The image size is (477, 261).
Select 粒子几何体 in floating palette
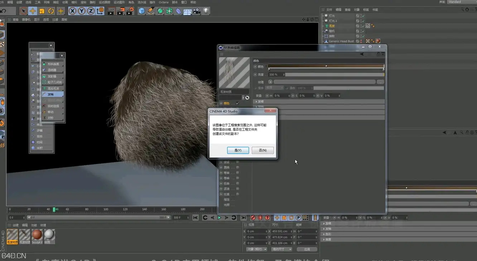coord(53,82)
